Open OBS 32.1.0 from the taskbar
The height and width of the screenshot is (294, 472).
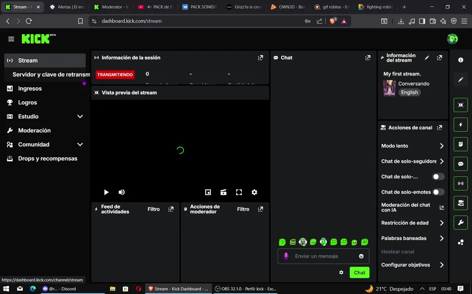246,289
